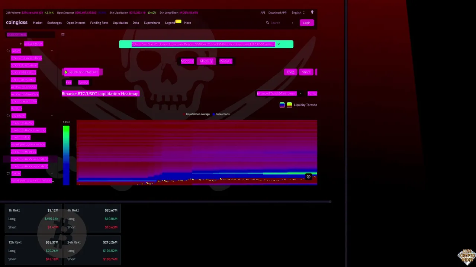Open Binance BTC/USDT Perpetual pair dropdown
The width and height of the screenshot is (476, 267).
pos(279,93)
